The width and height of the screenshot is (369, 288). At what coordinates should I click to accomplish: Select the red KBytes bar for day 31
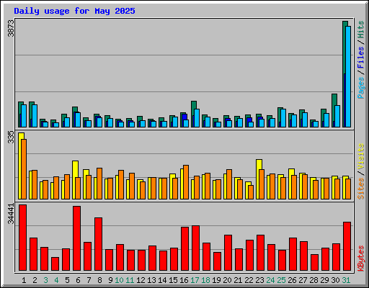(347, 246)
